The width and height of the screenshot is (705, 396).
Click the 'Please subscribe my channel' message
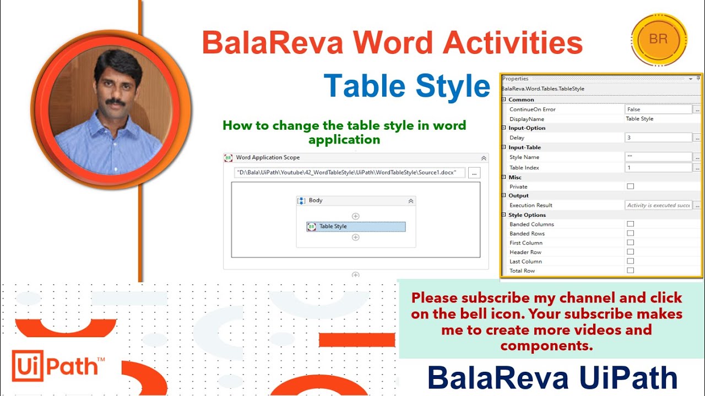point(547,321)
